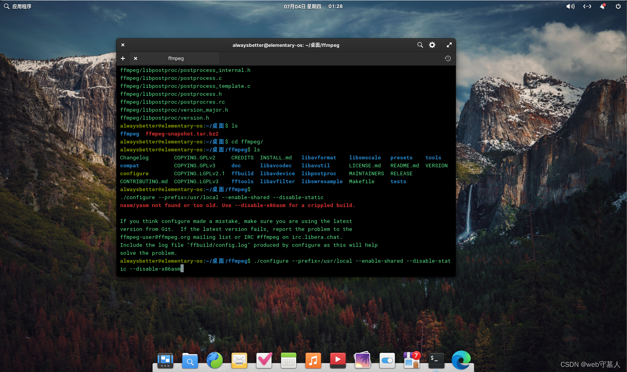Screen dimensions: 627x372
Task: Open closed tabs history icon
Action: (448, 58)
